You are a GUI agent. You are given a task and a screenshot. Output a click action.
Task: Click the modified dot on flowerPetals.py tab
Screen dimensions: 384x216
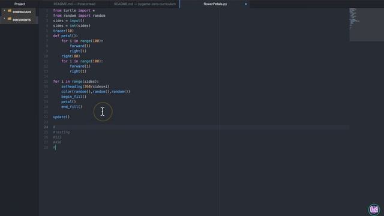click(245, 4)
